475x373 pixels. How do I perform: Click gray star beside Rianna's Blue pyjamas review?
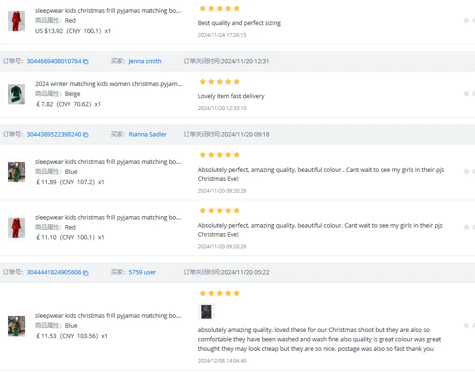coord(466,171)
